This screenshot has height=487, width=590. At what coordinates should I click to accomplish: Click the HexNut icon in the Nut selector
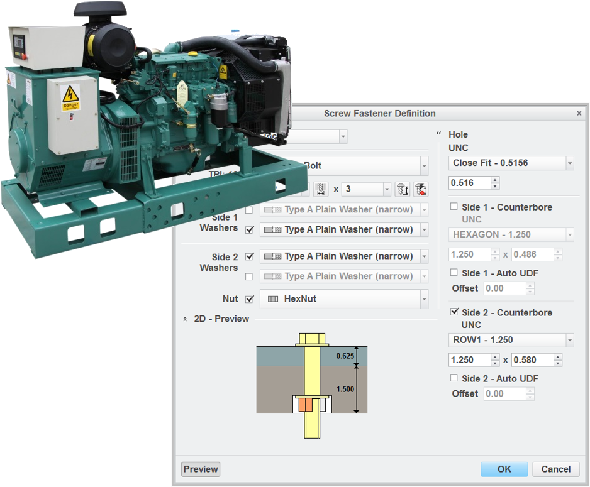(273, 299)
